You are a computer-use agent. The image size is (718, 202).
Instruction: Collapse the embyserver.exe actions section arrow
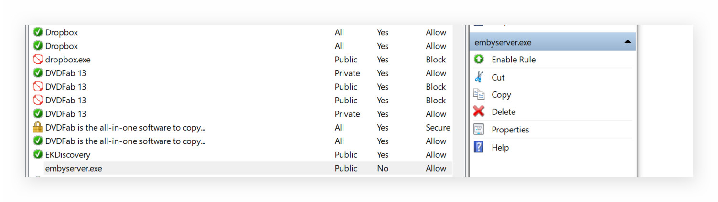coord(627,42)
